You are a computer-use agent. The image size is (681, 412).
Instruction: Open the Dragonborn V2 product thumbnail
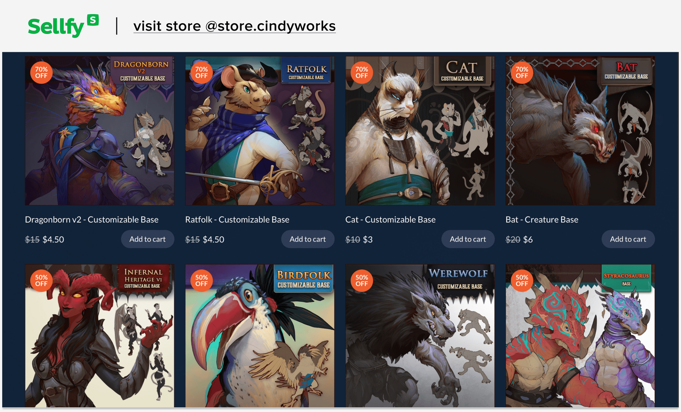[x=99, y=131]
